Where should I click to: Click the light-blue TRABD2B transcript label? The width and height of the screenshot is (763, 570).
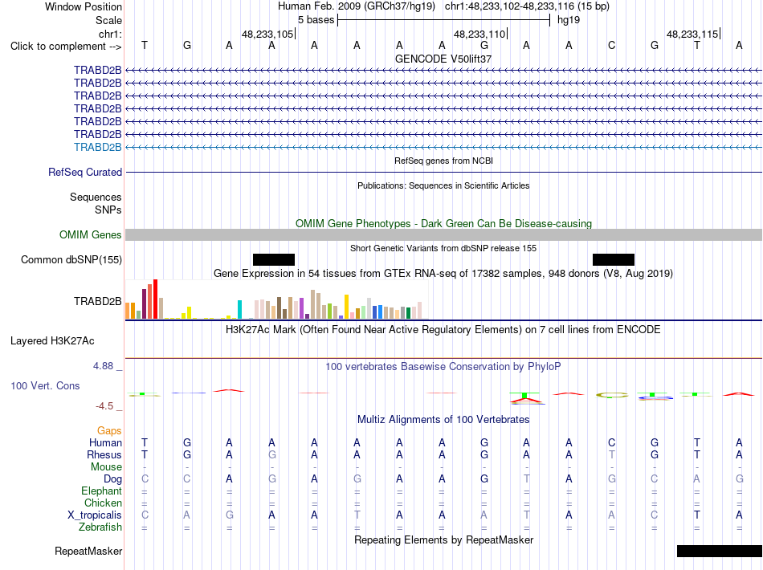pos(98,148)
